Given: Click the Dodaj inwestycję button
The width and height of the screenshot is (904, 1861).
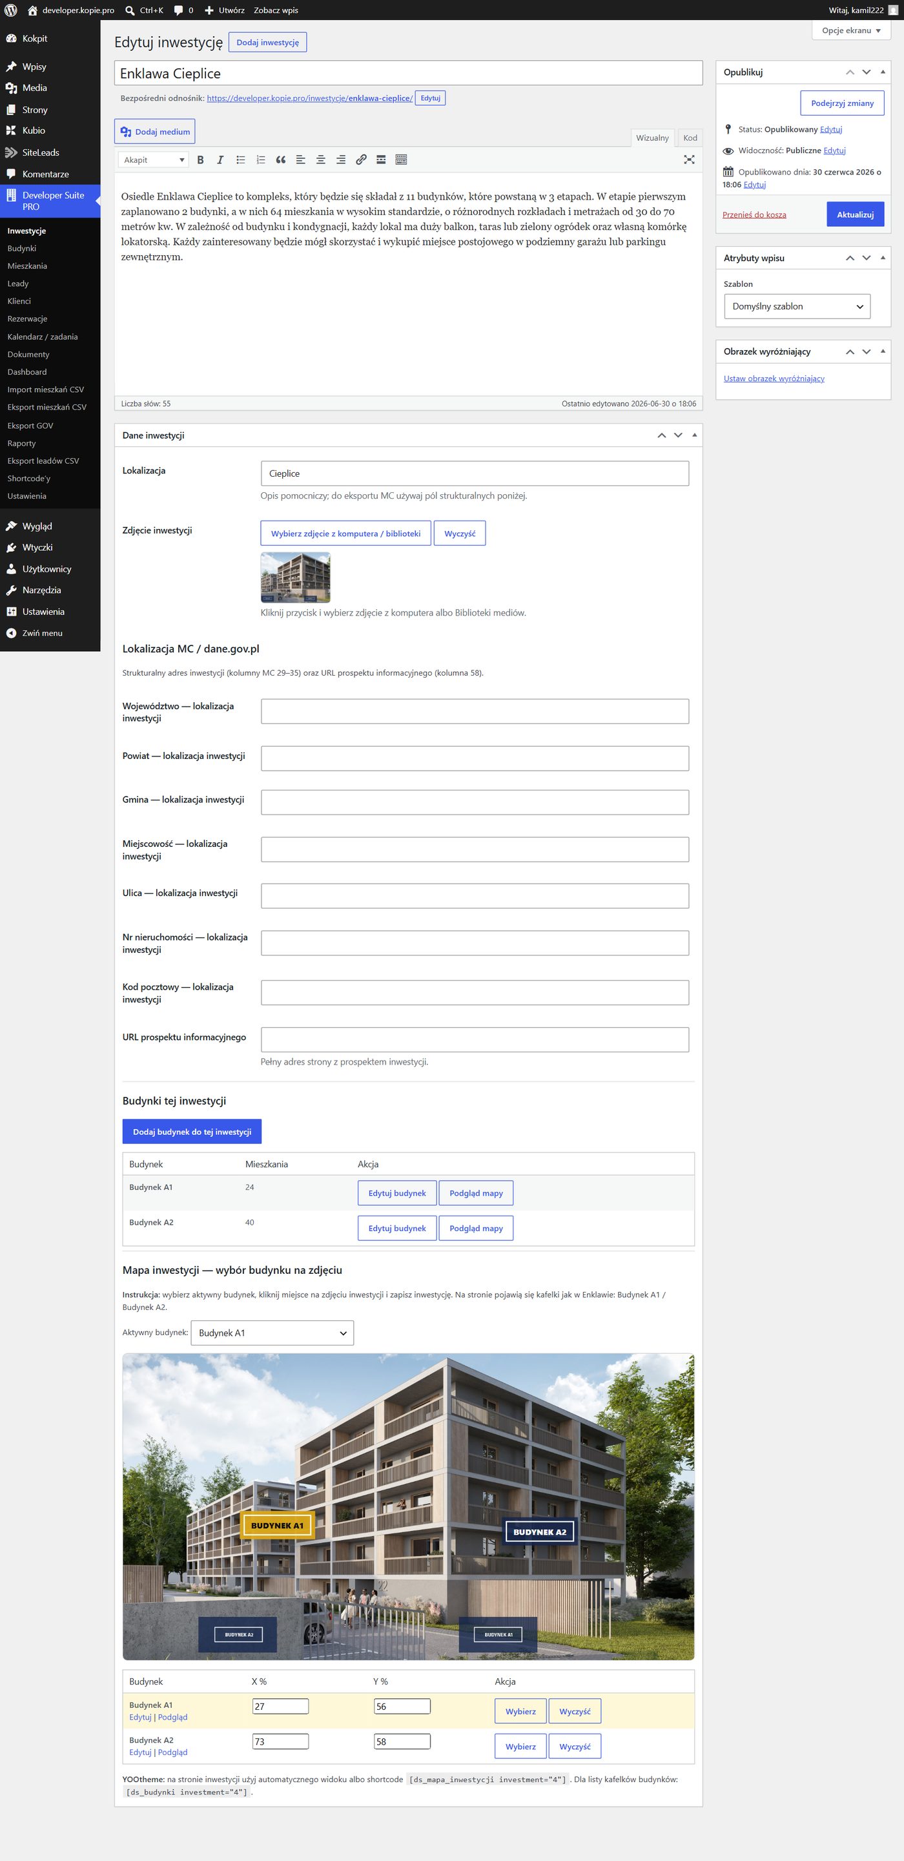Looking at the screenshot, I should coord(267,43).
